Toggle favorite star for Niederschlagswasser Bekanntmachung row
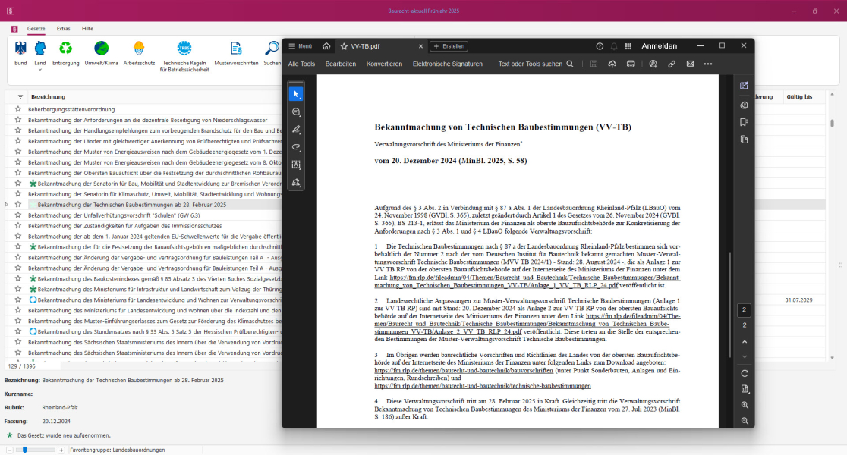Screen dimensions: 847x455 click(17, 120)
